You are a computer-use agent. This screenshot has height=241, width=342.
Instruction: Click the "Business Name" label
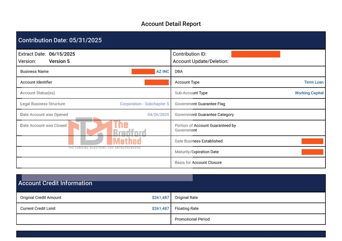tap(34, 72)
